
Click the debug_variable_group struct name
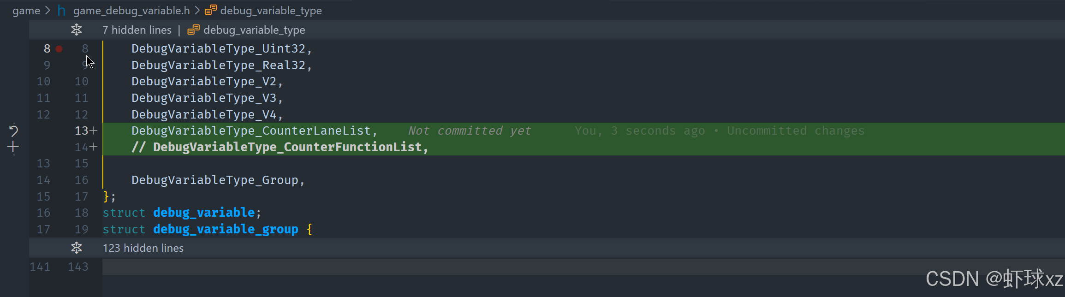226,229
